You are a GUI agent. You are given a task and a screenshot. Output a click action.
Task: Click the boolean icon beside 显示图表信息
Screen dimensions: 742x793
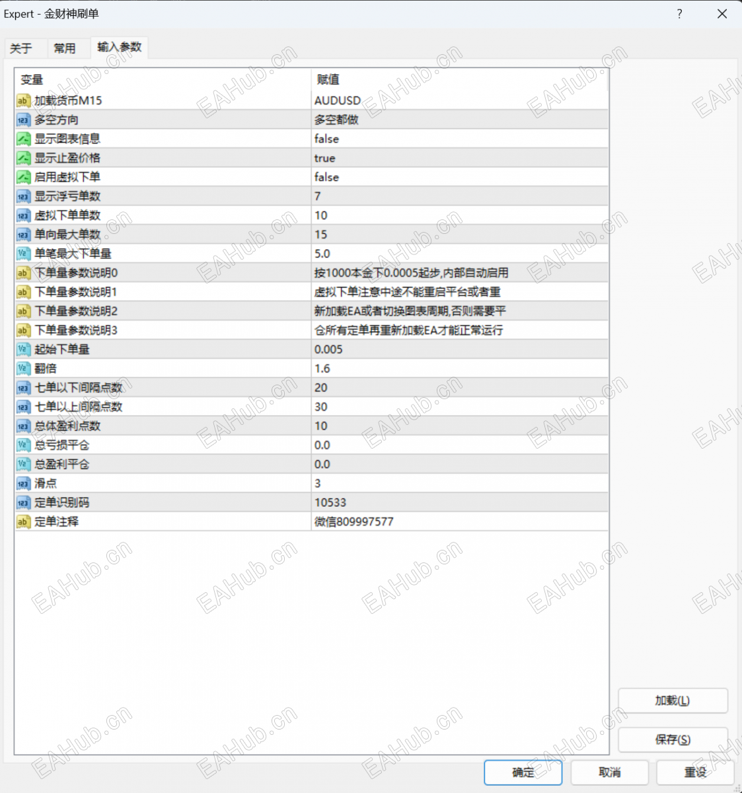(x=23, y=139)
